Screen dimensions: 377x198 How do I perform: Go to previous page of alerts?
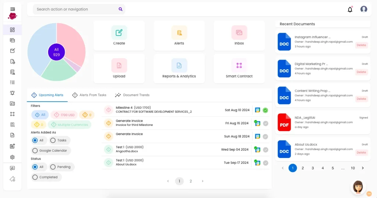click(x=168, y=181)
